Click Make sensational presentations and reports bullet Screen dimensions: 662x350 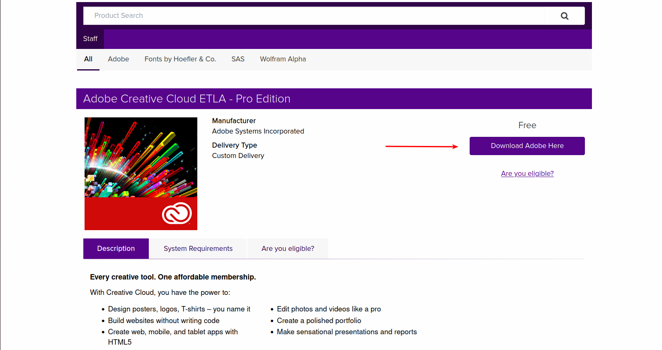click(x=347, y=332)
